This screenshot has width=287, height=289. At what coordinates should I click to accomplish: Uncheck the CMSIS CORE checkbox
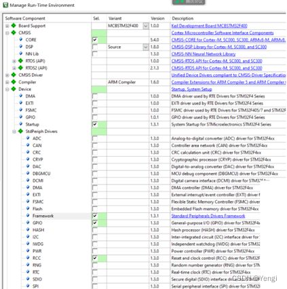click(x=95, y=40)
